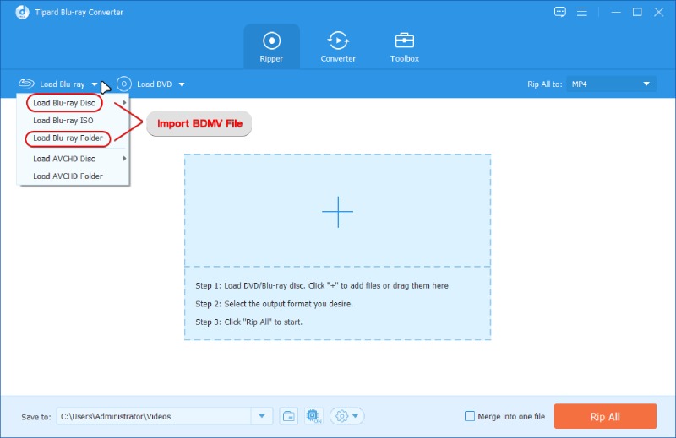Open the feedback chat bubble icon
This screenshot has width=676, height=438.
[559, 12]
